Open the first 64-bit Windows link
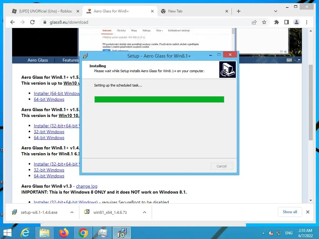319x239 pixels. [x=49, y=99]
